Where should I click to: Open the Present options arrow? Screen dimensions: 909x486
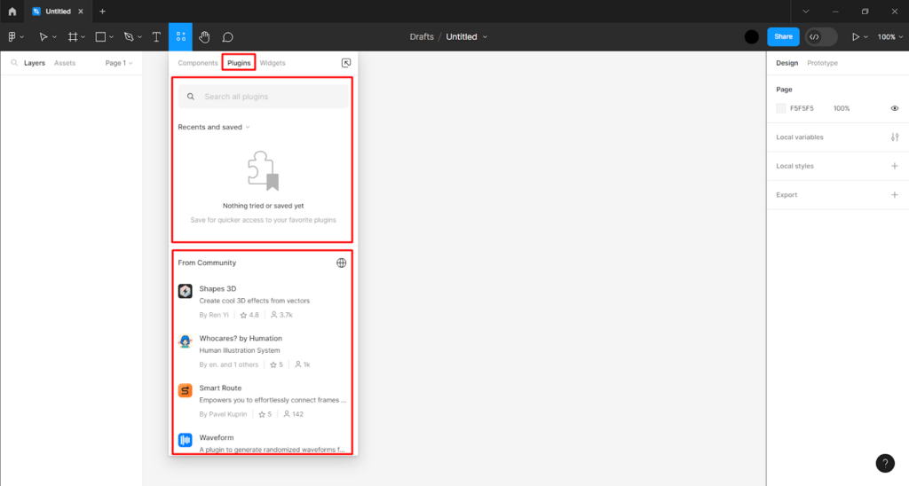[866, 37]
